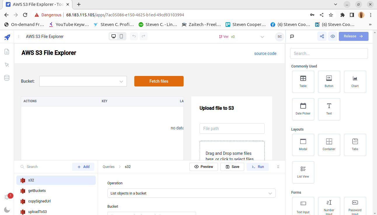The image size is (377, 215).
Task: Click the File path input field
Action: click(232, 129)
